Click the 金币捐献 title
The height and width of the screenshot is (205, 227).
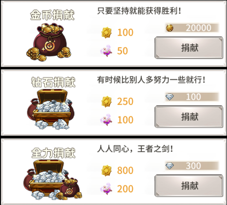[52, 15]
